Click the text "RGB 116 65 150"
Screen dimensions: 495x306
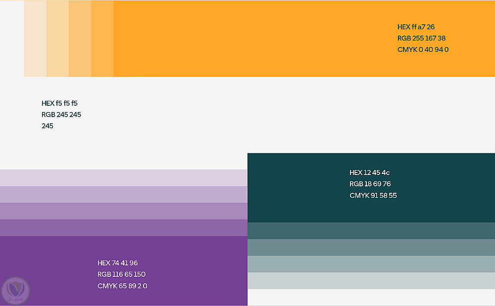click(122, 274)
